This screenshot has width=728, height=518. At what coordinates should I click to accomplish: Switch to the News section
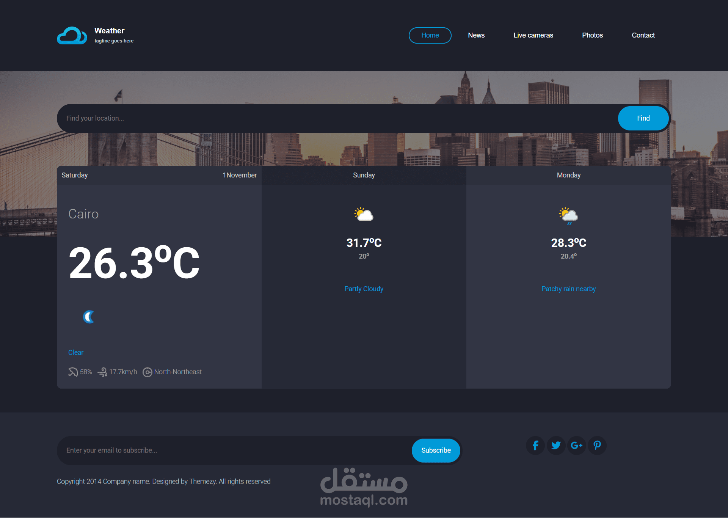point(476,35)
